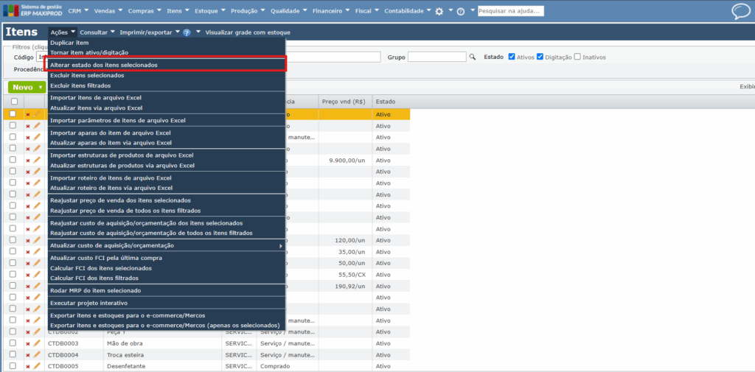The width and height of the screenshot is (755, 372).
Task: Choose Importar parâmetros de itens de arquivo Excel
Action: [167, 120]
